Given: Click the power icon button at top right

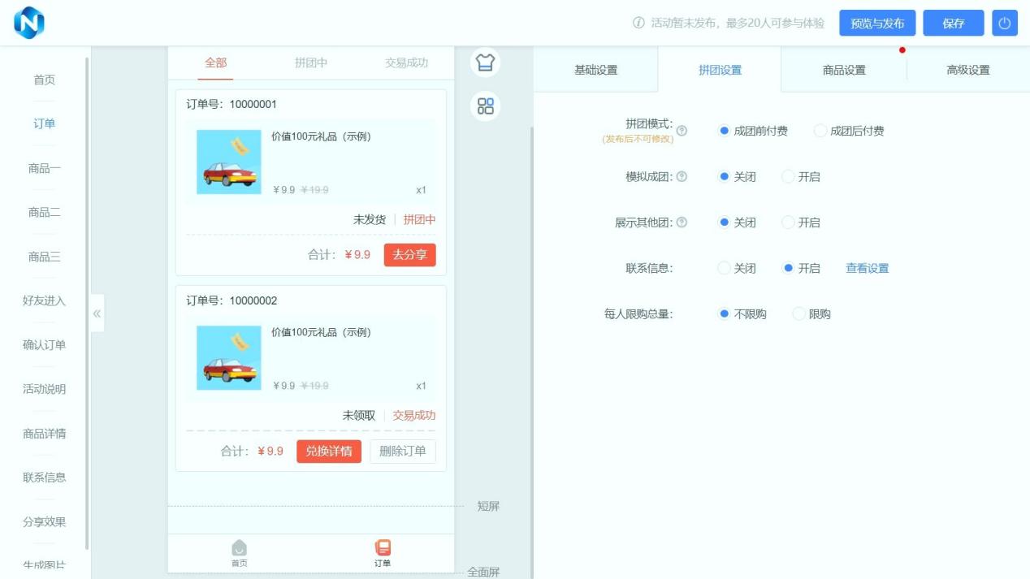Looking at the screenshot, I should (1005, 24).
